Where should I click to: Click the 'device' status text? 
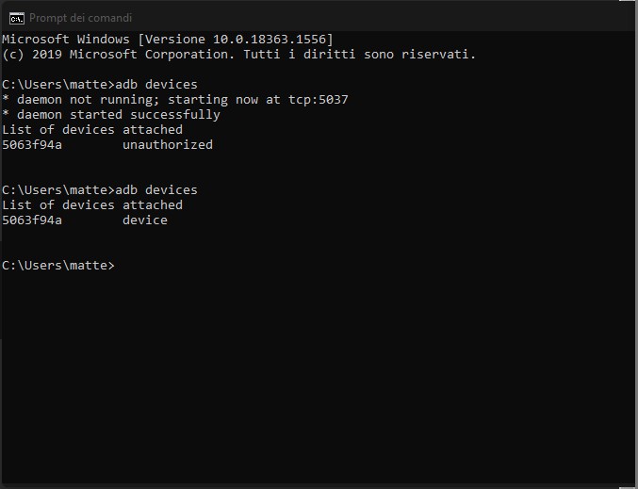[x=145, y=220]
